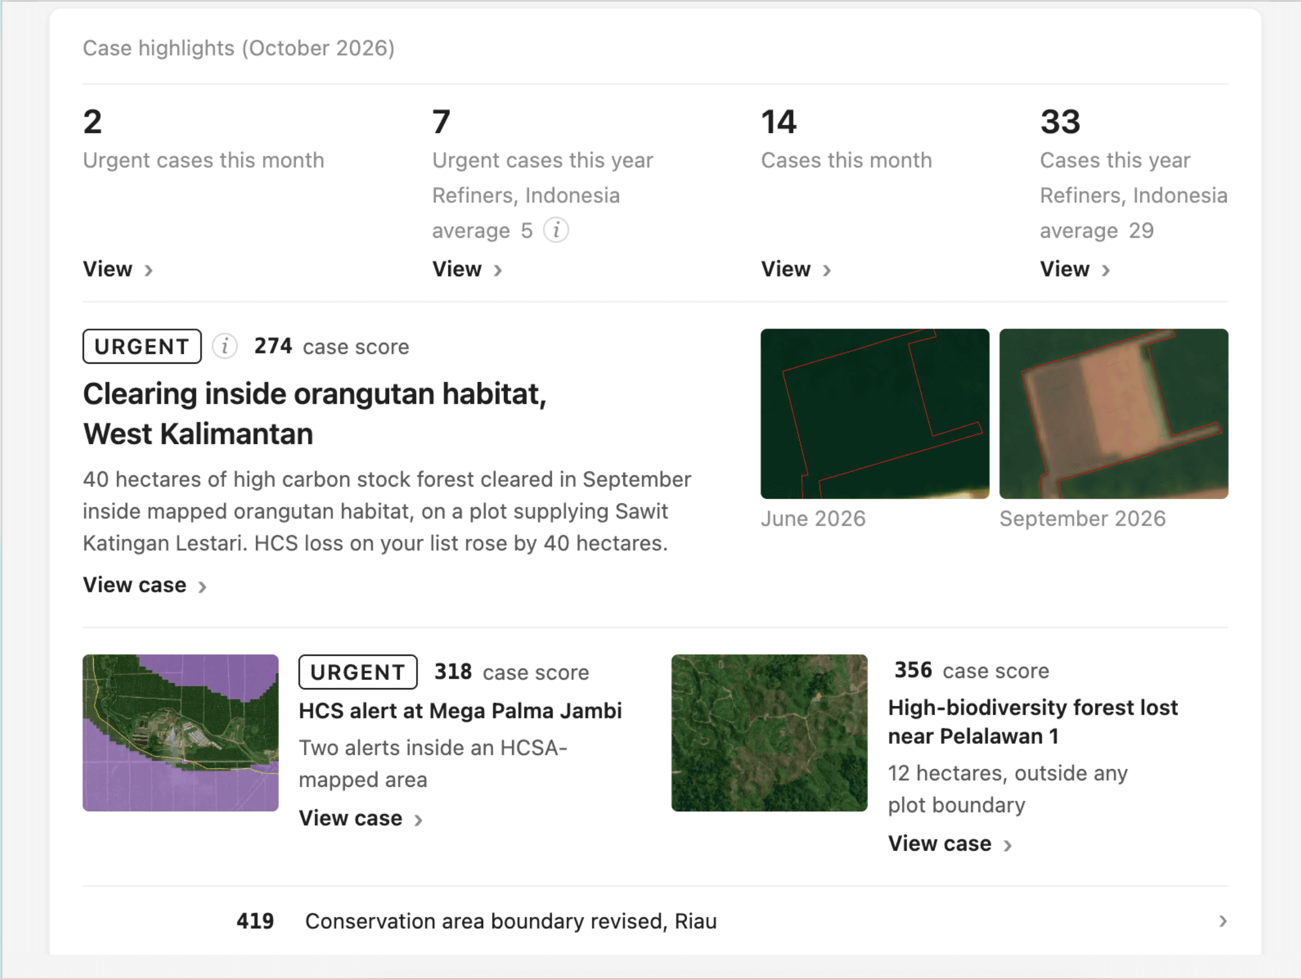Click the 14 Cases this month figure
The width and height of the screenshot is (1301, 979).
[x=779, y=122]
